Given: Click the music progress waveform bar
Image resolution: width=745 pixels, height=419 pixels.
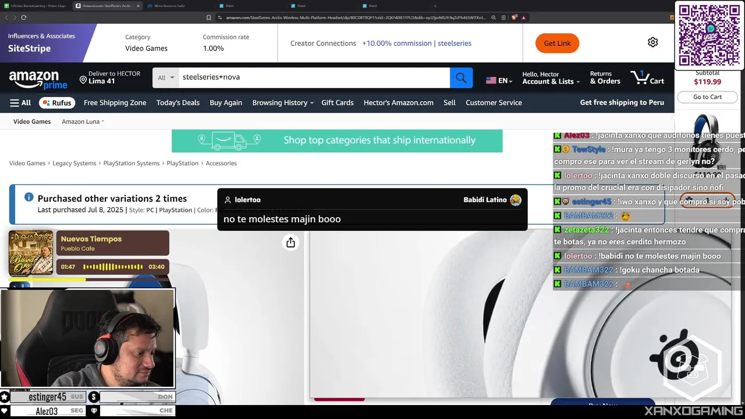Looking at the screenshot, I should (x=113, y=267).
